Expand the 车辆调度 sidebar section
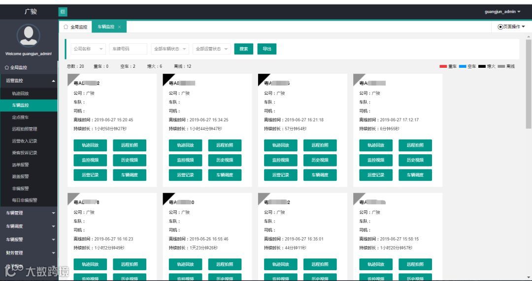Viewport: 532px width, 281px height. (x=29, y=226)
